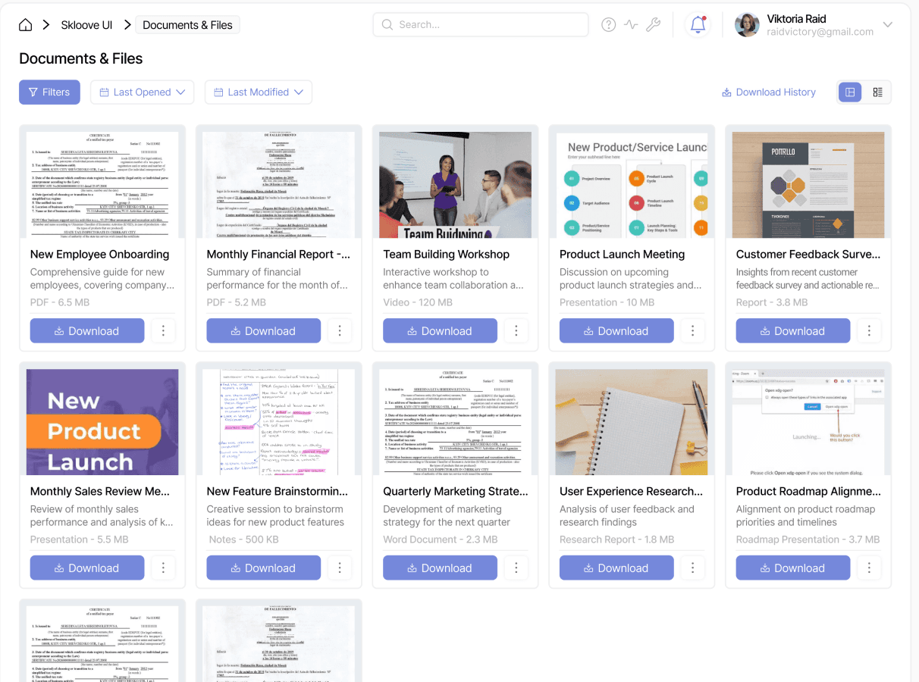The height and width of the screenshot is (682, 919).
Task: Open the Monthly Financial Report thumbnail
Action: [279, 185]
